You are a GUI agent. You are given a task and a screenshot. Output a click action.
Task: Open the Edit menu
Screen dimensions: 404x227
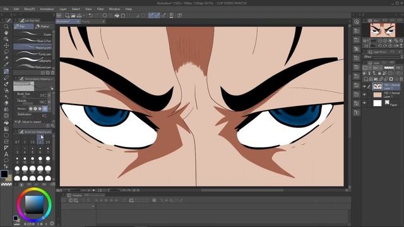coord(16,9)
